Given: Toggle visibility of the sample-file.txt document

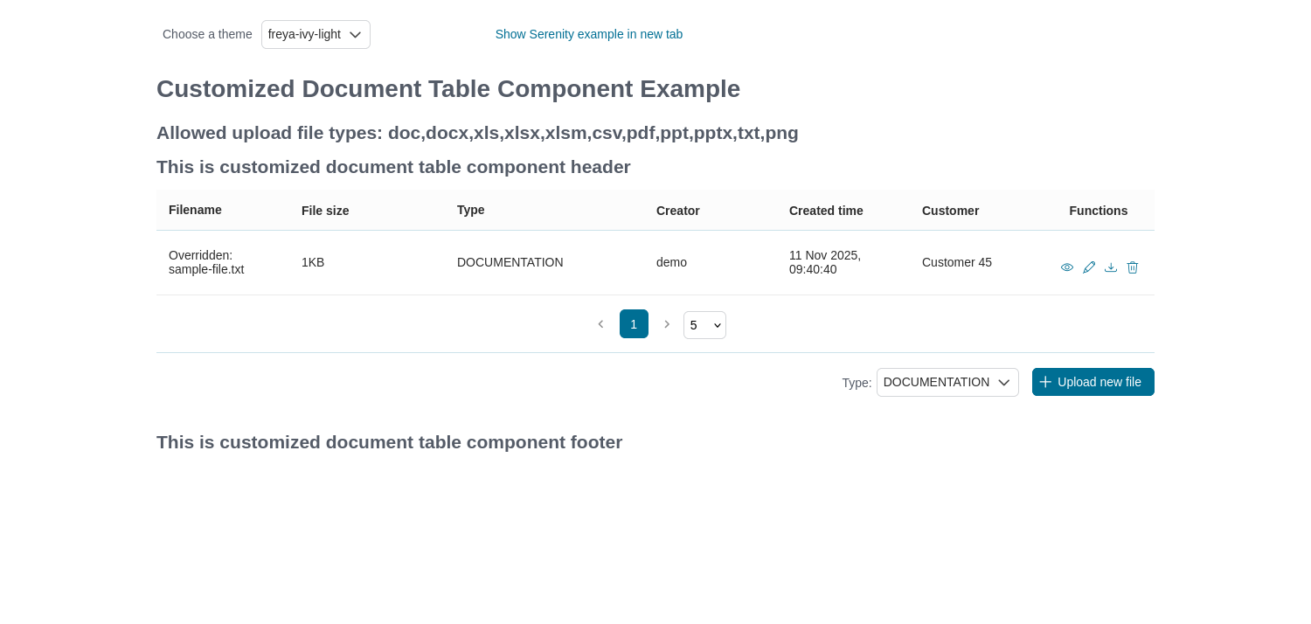Looking at the screenshot, I should click(1066, 267).
